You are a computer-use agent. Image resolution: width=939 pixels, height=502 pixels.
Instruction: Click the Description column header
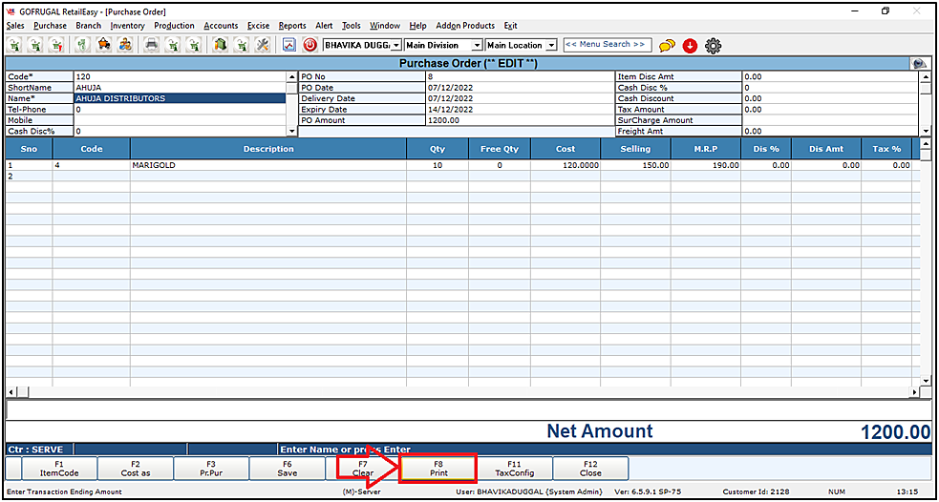tap(268, 149)
